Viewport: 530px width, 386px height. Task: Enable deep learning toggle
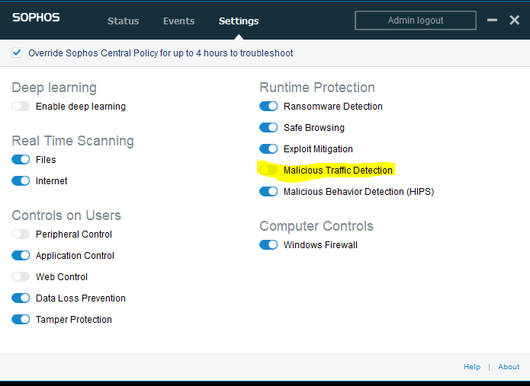coord(21,107)
